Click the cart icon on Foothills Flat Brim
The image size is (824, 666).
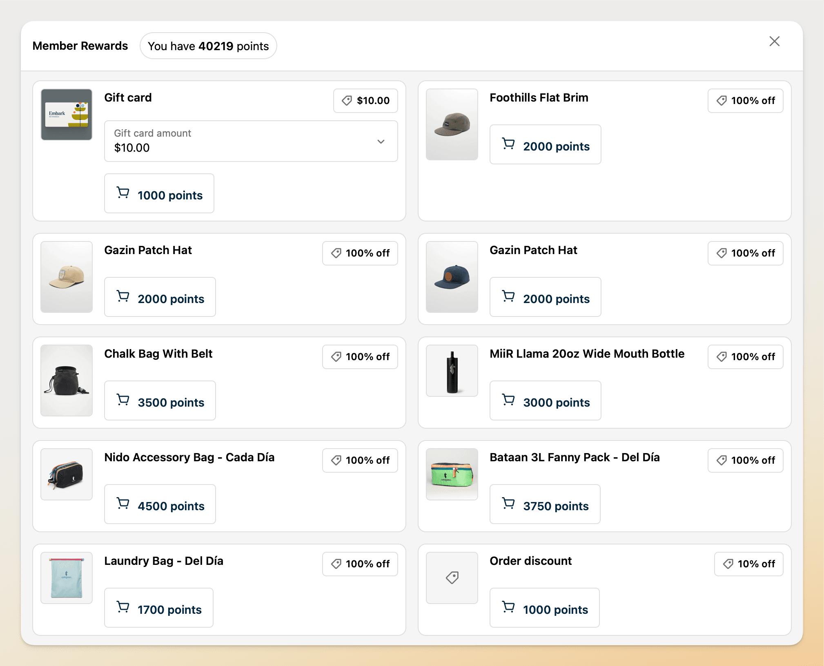508,144
